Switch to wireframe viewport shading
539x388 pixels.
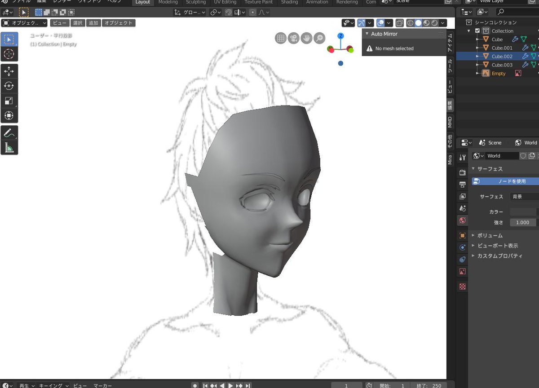pyautogui.click(x=410, y=23)
